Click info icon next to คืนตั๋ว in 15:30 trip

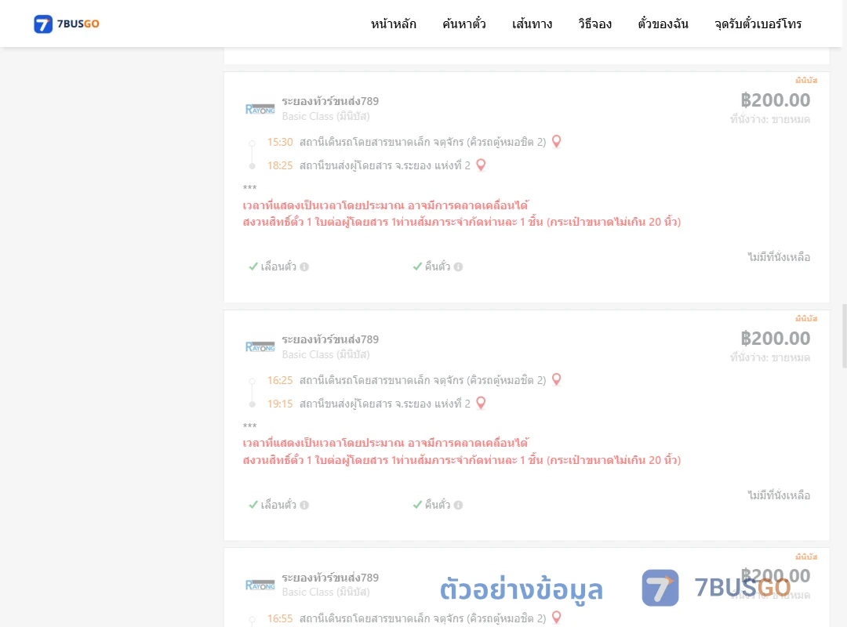coord(458,266)
